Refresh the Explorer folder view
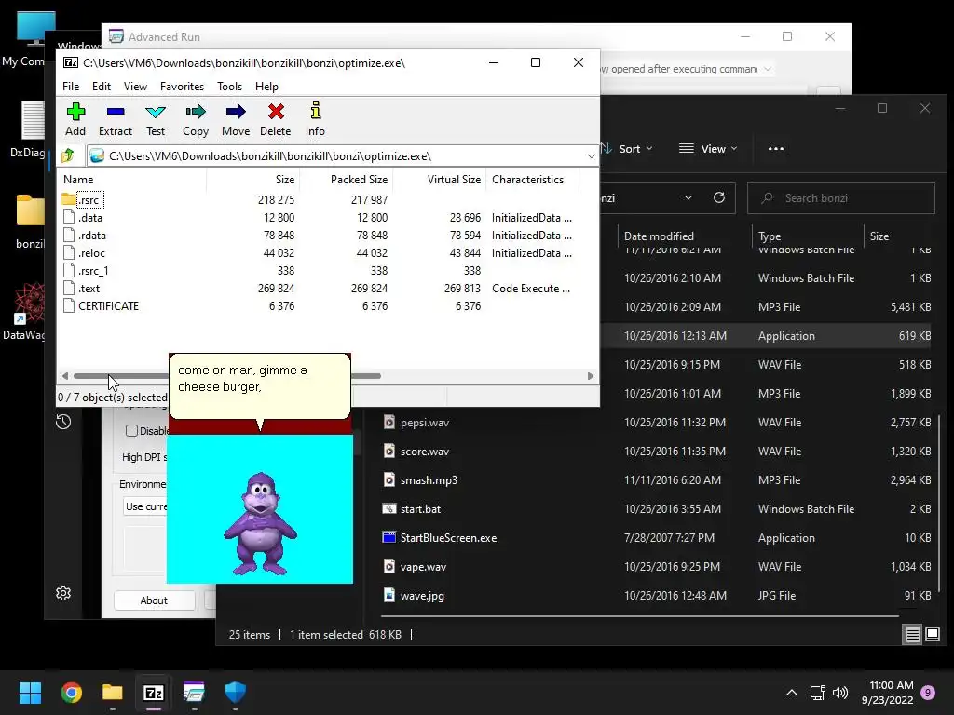 pos(719,197)
